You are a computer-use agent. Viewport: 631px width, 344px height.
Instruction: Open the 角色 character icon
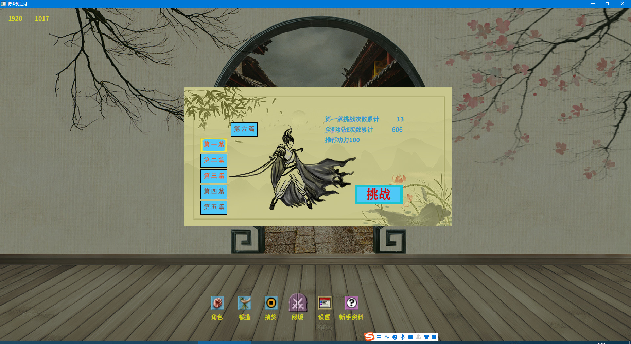217,303
